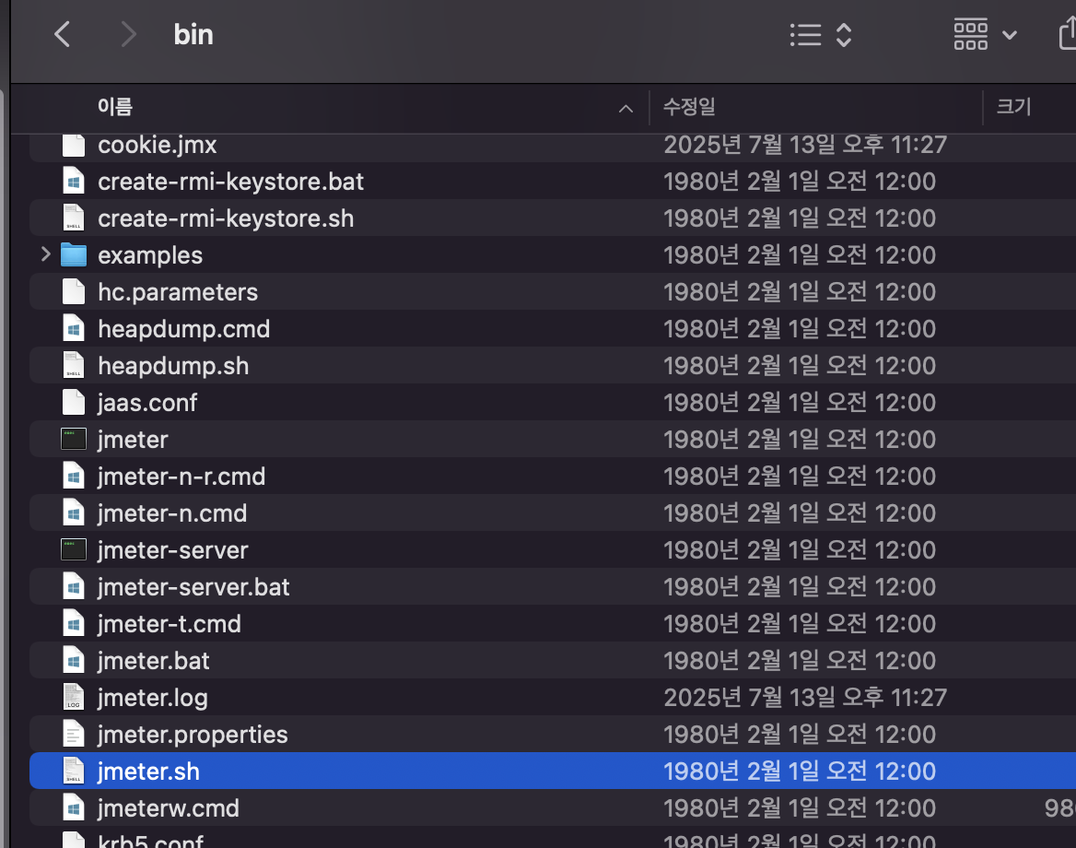Select the file name heapdump.sh
This screenshot has height=848, width=1076.
tap(173, 366)
